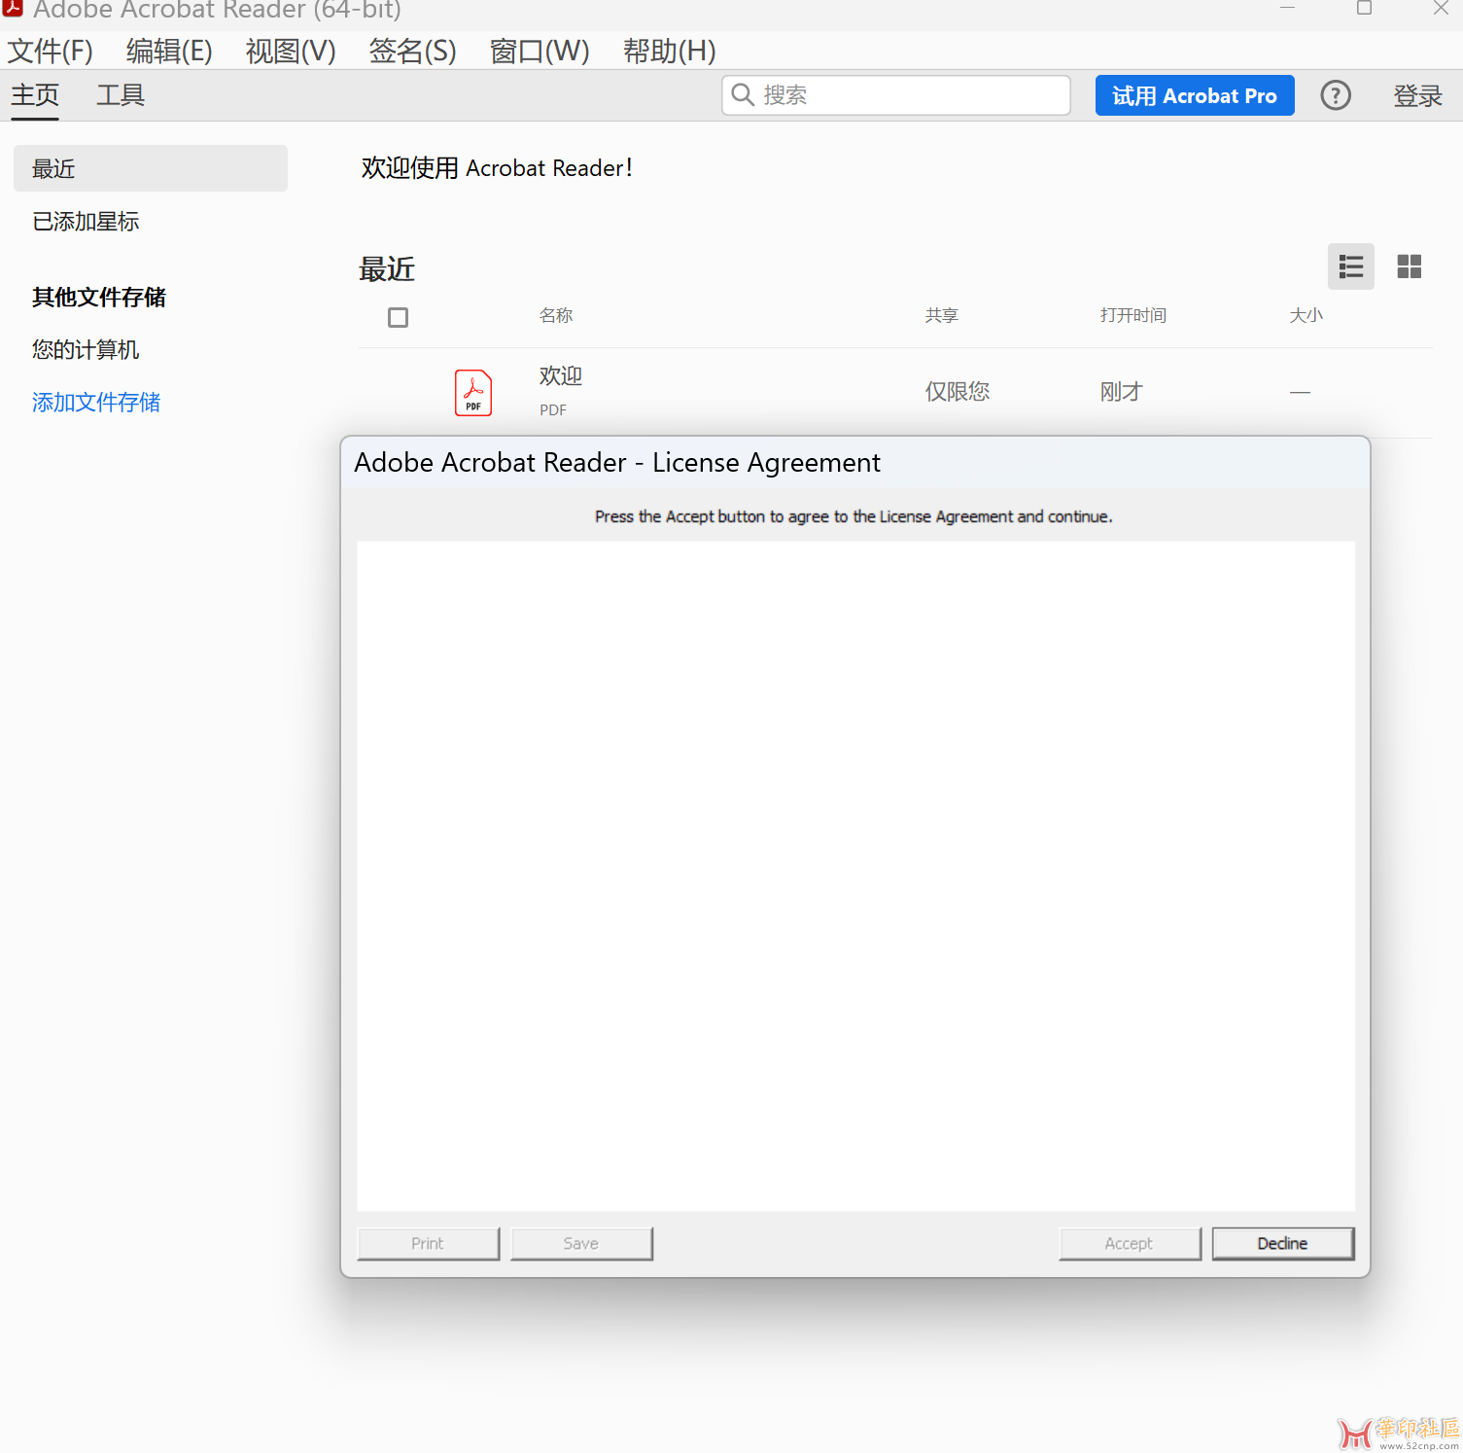Click the 登录 sign-in button
1463x1453 pixels.
click(x=1417, y=95)
